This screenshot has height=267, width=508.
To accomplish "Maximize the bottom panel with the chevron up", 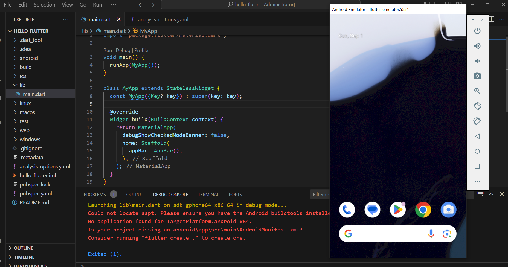I will tap(491, 194).
